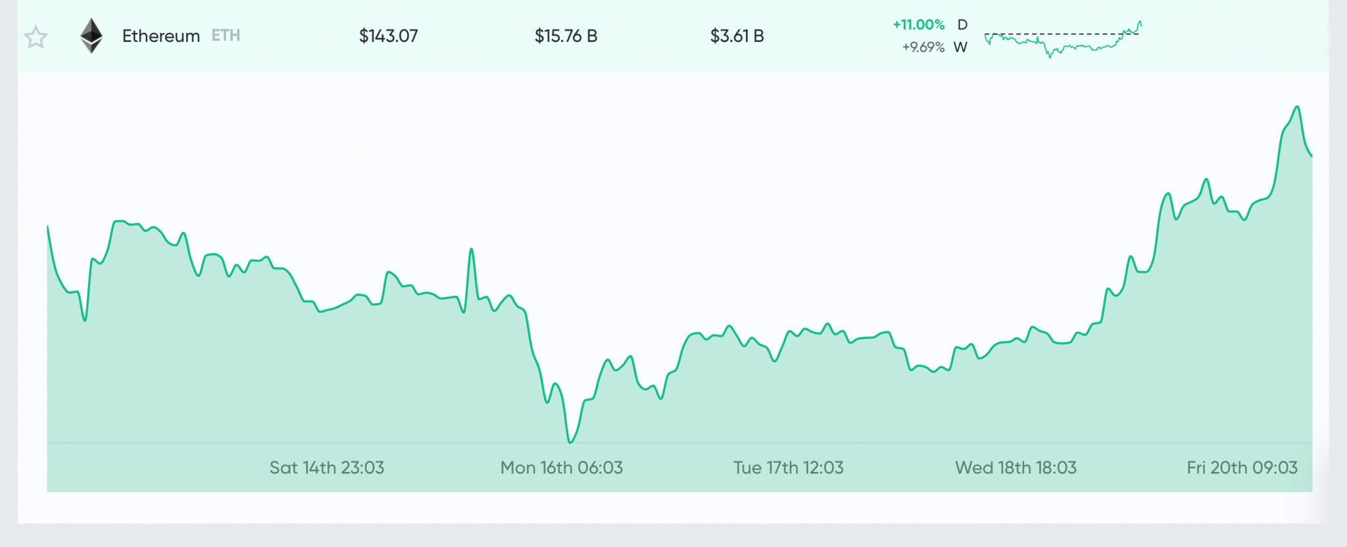This screenshot has height=547, width=1347.
Task: Select the +11.00% daily change
Action: [x=918, y=25]
